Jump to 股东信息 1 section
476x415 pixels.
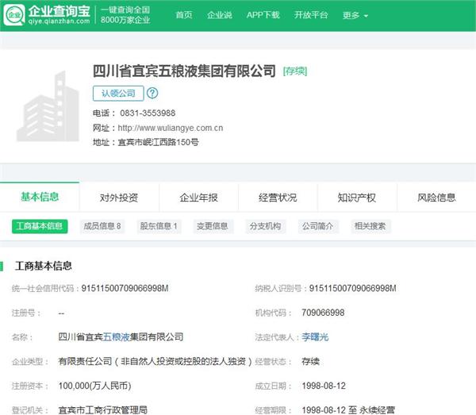click(159, 226)
